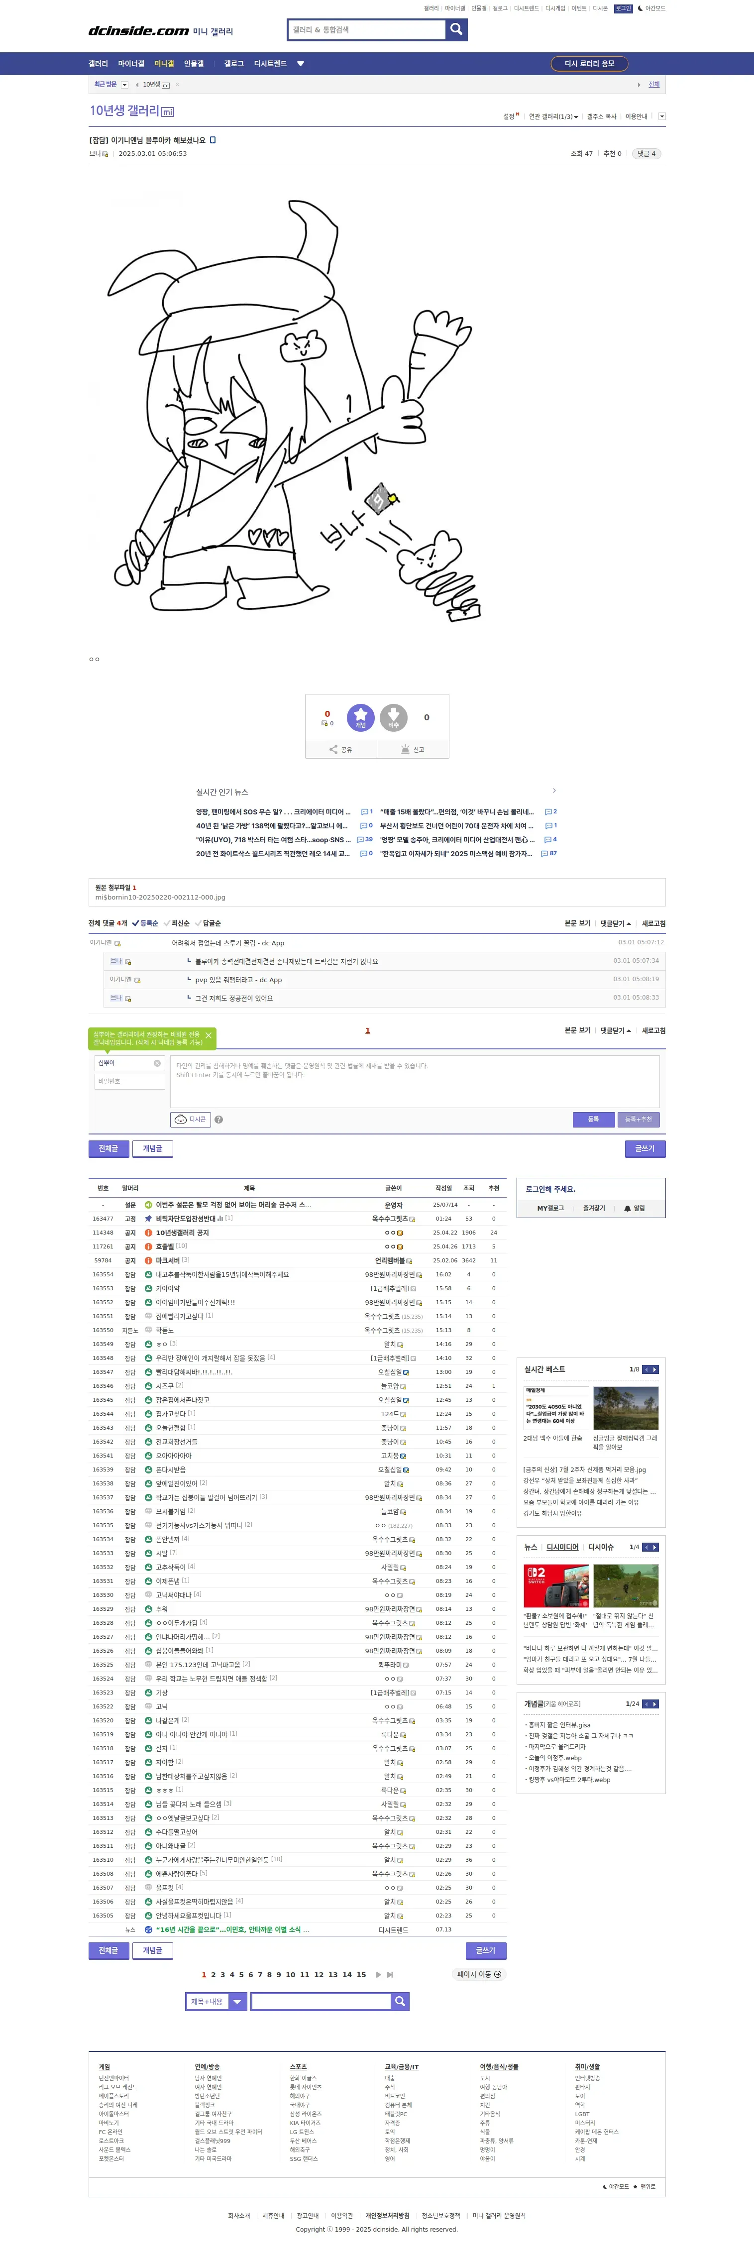Click the mini gallery 'mi' badge icon
754x2258 pixels.
pos(168,112)
